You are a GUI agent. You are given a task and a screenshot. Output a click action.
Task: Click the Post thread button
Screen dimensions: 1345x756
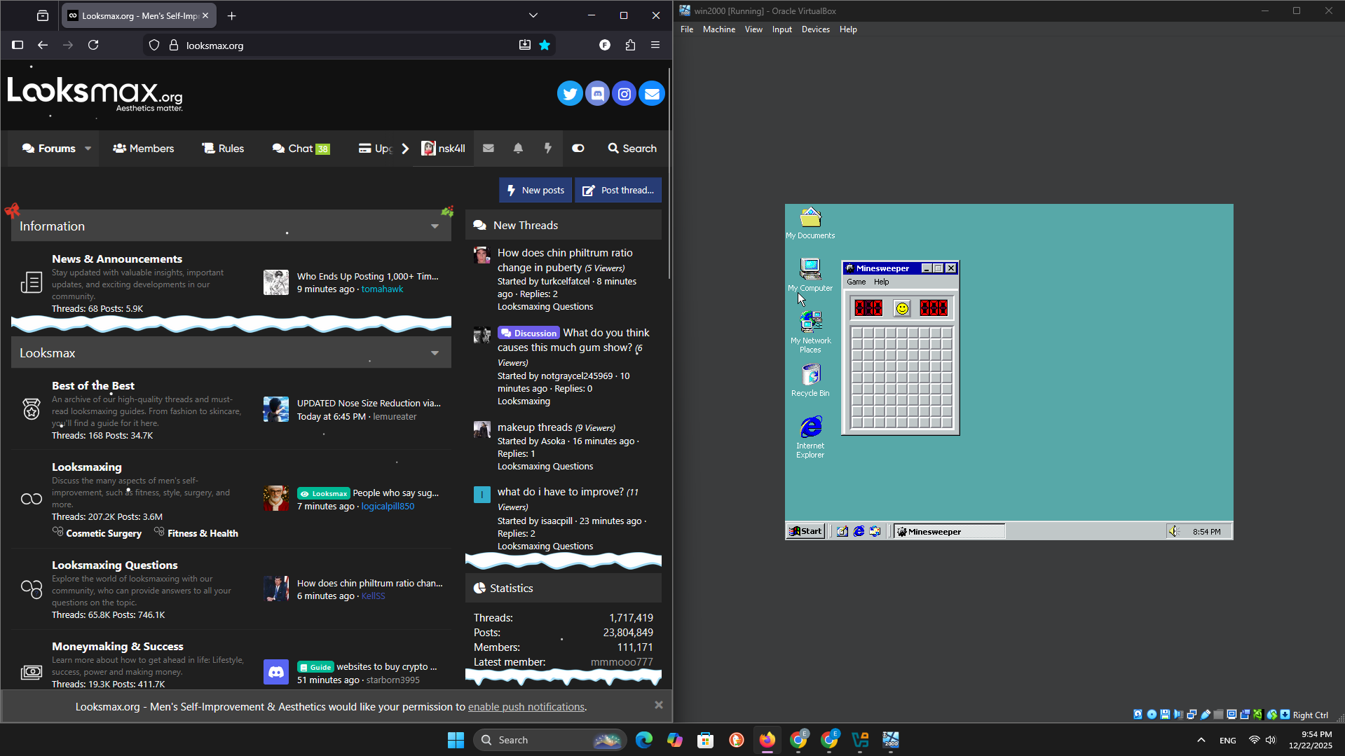pyautogui.click(x=617, y=190)
